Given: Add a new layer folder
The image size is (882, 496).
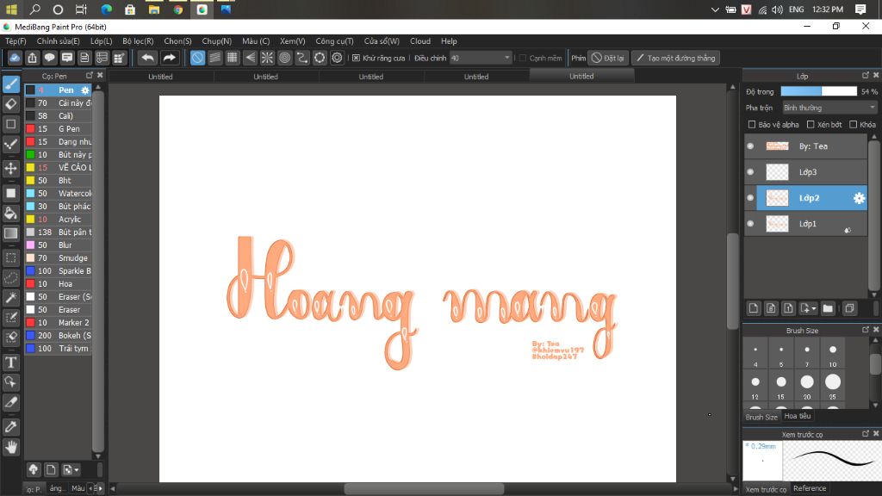Looking at the screenshot, I should tap(828, 308).
